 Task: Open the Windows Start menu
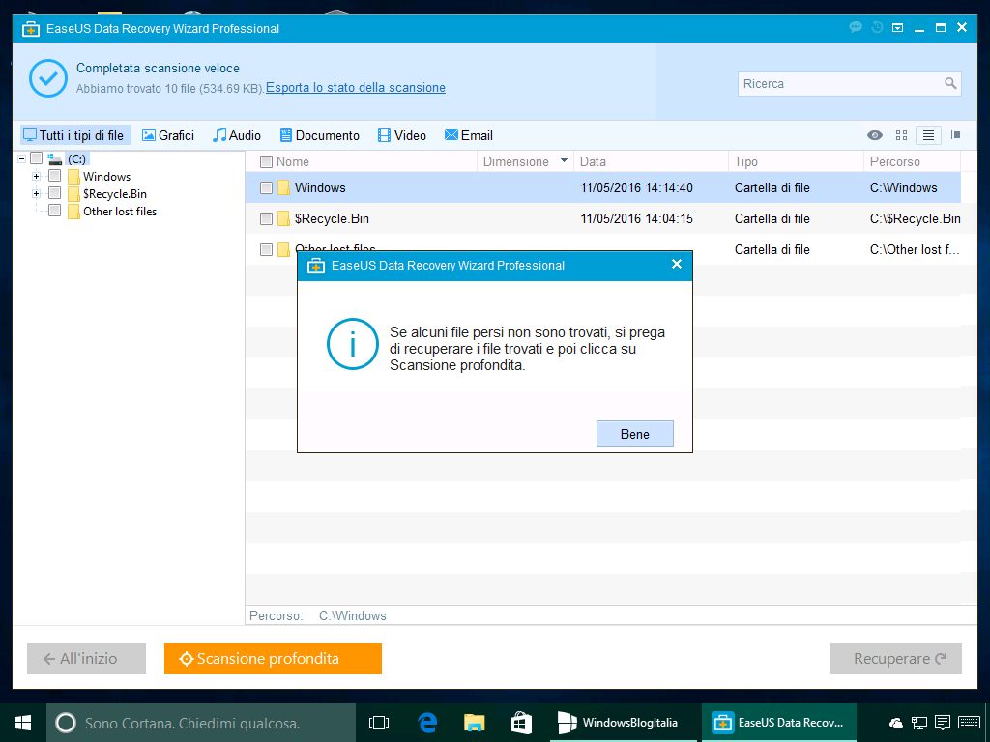coord(23,723)
